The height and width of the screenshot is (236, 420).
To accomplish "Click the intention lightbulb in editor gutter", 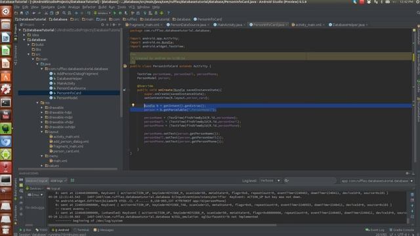I will pos(133,105).
